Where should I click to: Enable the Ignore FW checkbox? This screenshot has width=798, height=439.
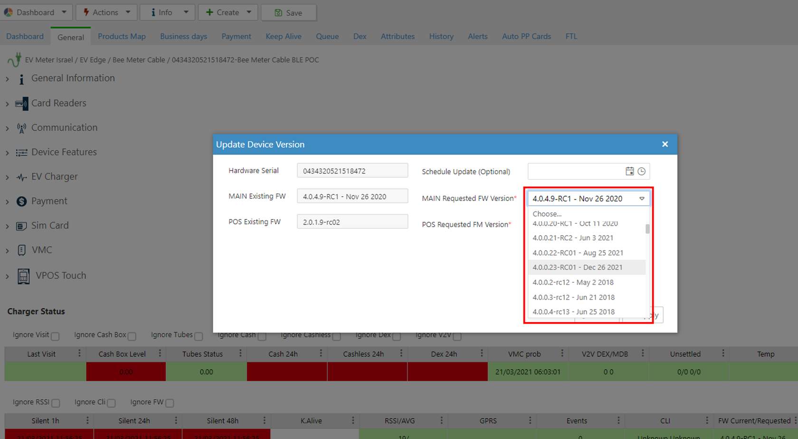(x=170, y=403)
